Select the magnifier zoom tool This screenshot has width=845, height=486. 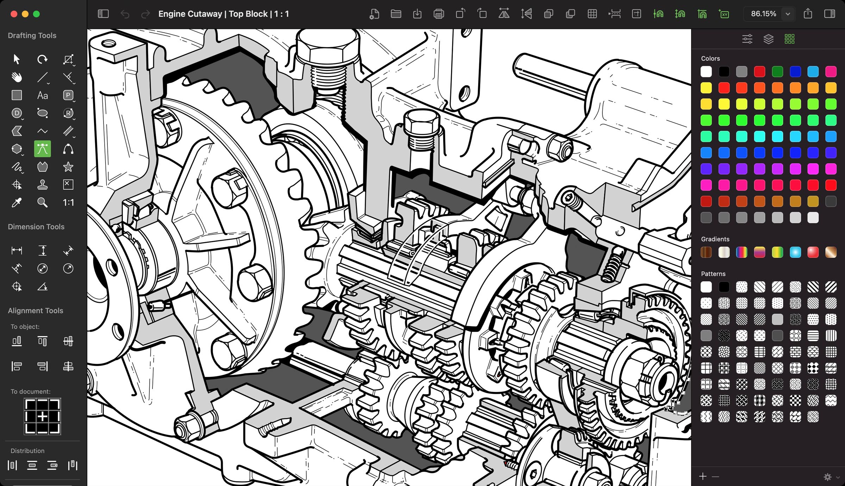[x=42, y=203]
